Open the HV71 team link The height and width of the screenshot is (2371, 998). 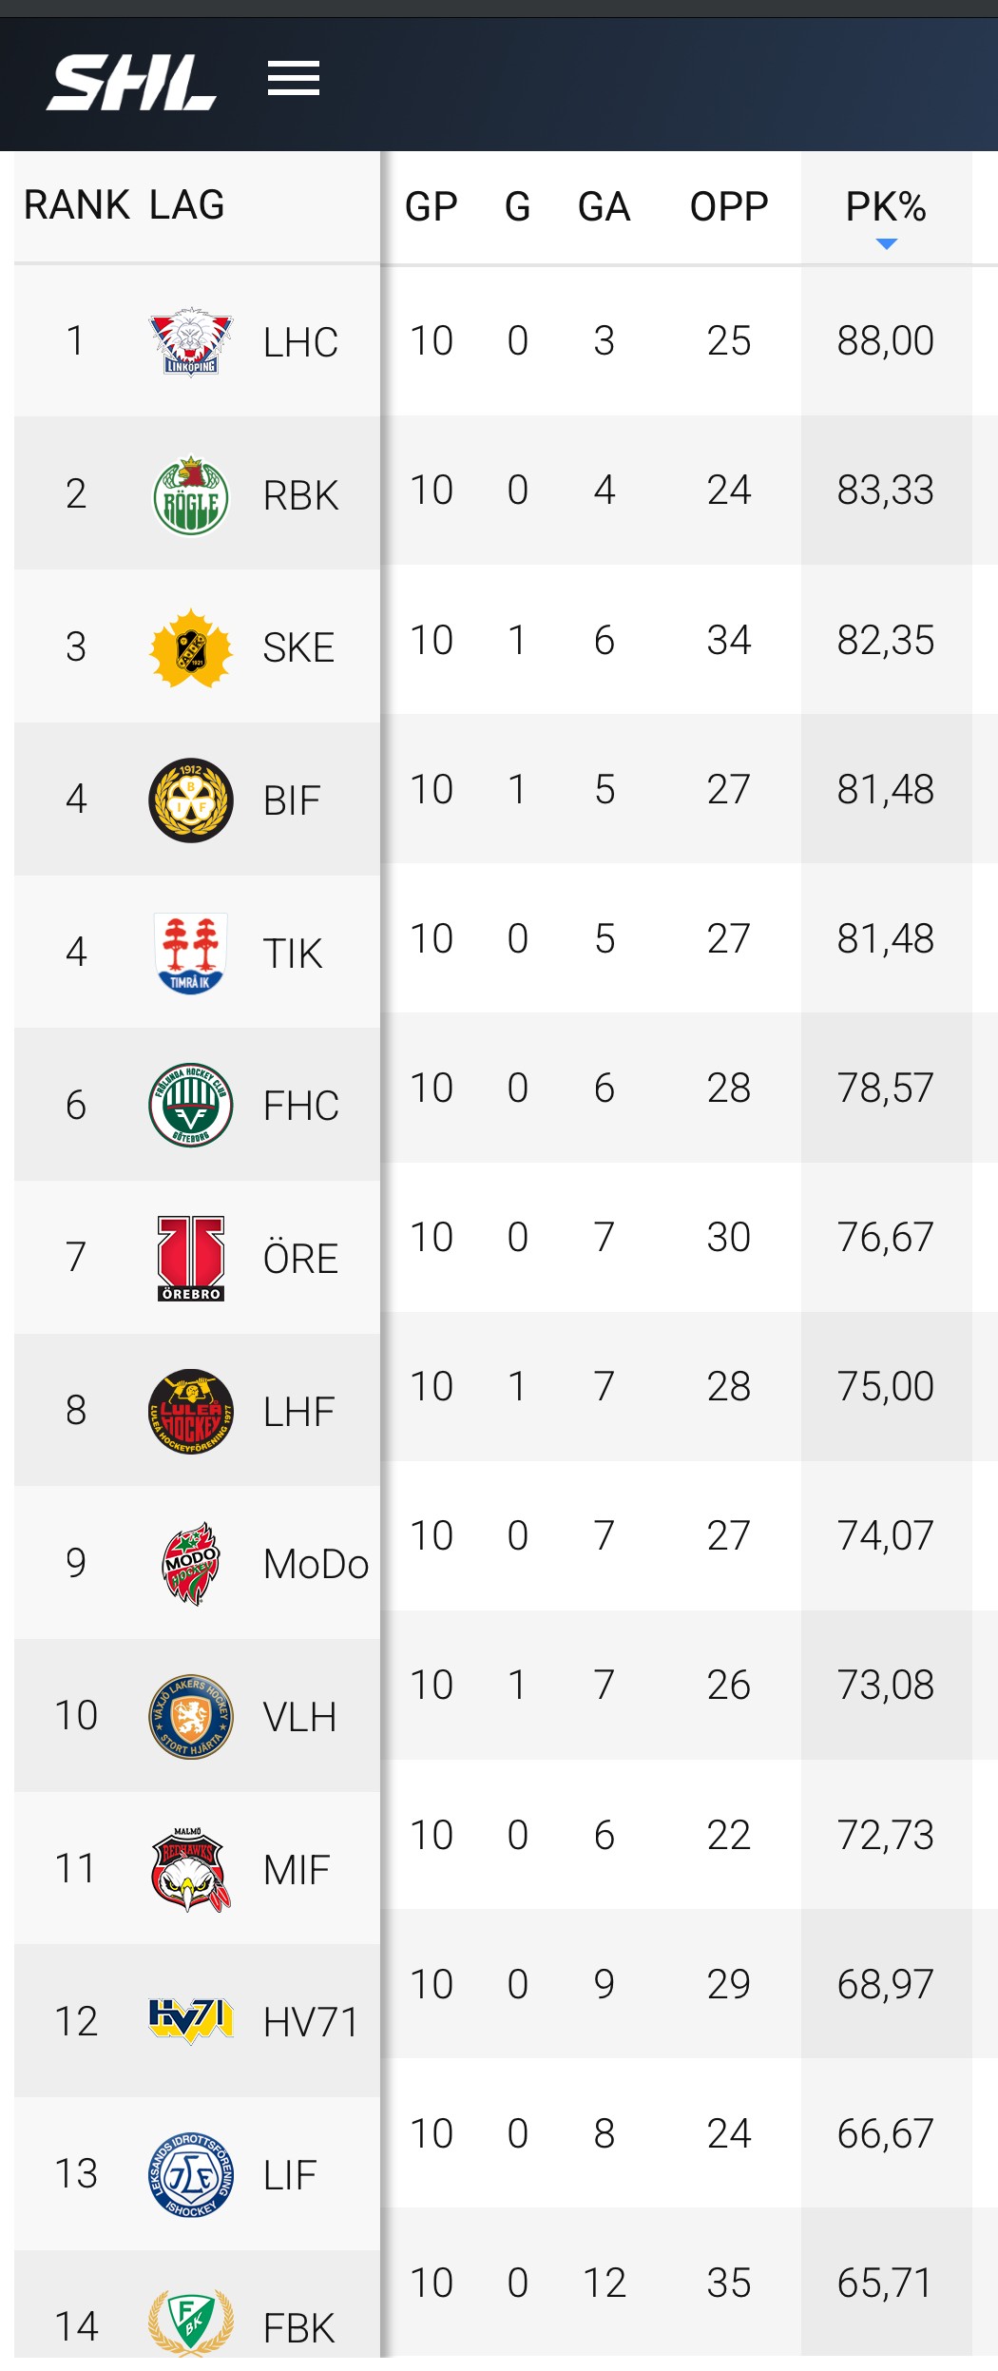pyautogui.click(x=311, y=2022)
